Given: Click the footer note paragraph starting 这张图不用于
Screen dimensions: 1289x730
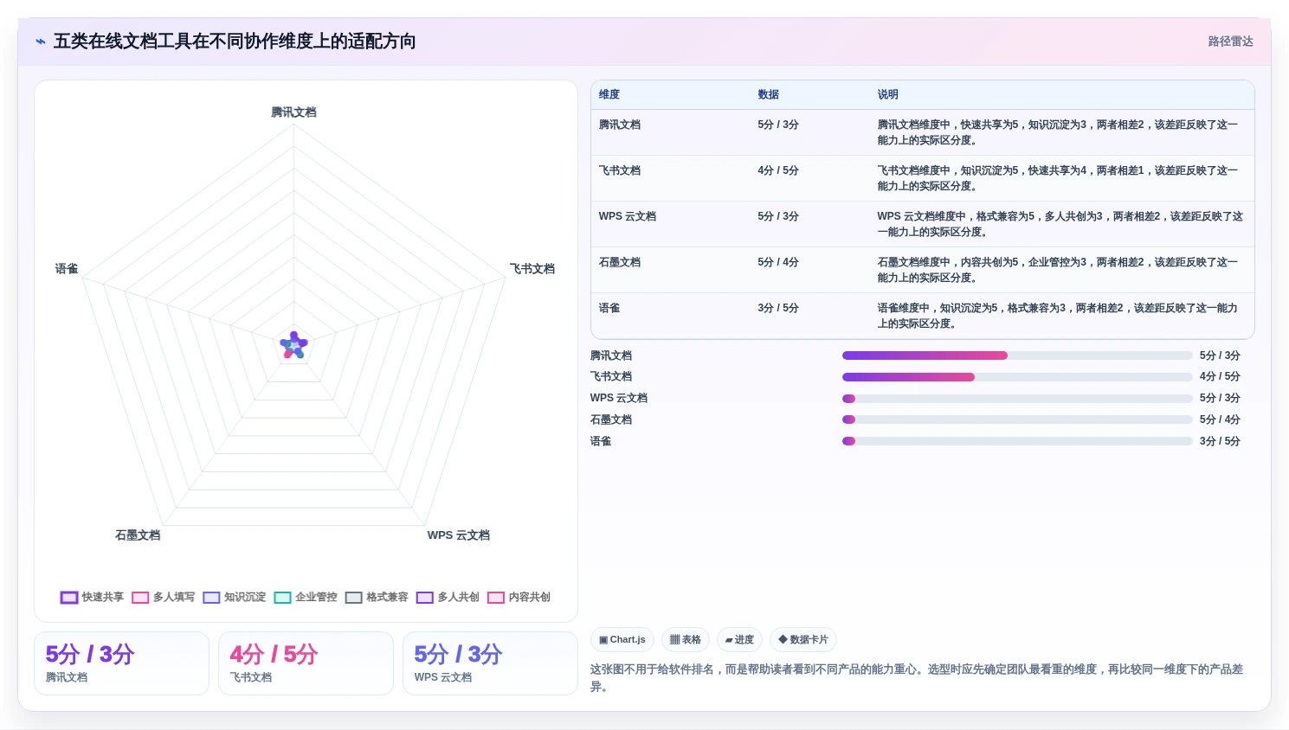Looking at the screenshot, I should pyautogui.click(x=918, y=678).
